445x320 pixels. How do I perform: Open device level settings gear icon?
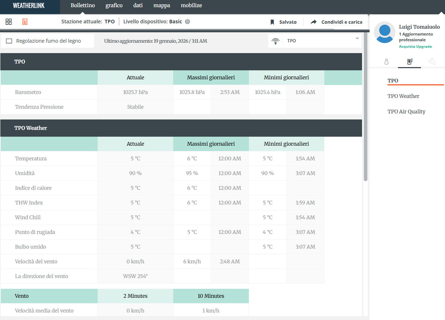(187, 22)
